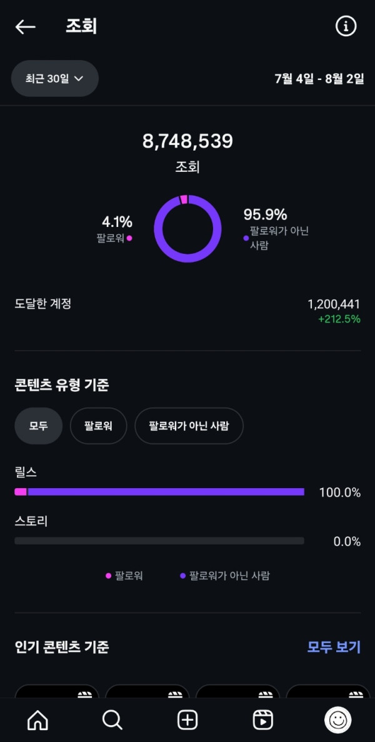
Task: Tap the back arrow icon
Action: [x=26, y=26]
